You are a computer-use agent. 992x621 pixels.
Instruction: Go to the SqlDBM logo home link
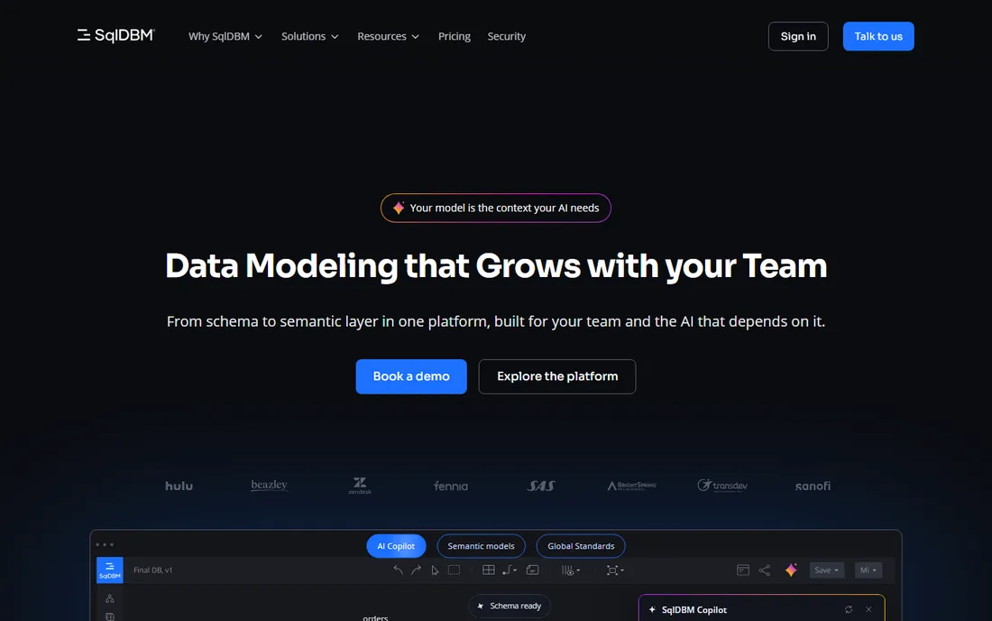pos(115,35)
